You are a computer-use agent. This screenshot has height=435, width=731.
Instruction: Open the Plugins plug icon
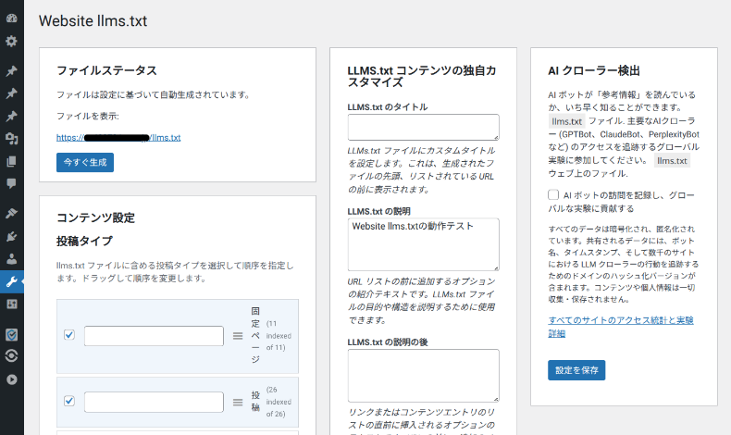12,236
